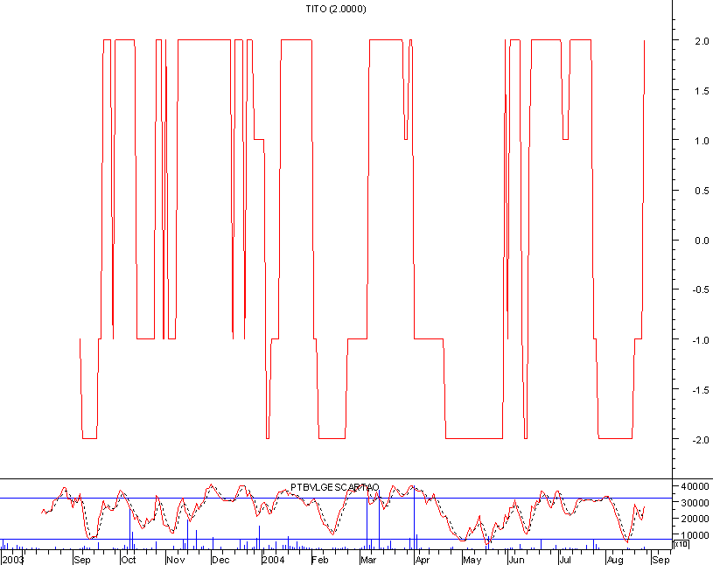Select the 1.5 value on the price axis
Image resolution: width=713 pixels, height=565 pixels.
702,91
